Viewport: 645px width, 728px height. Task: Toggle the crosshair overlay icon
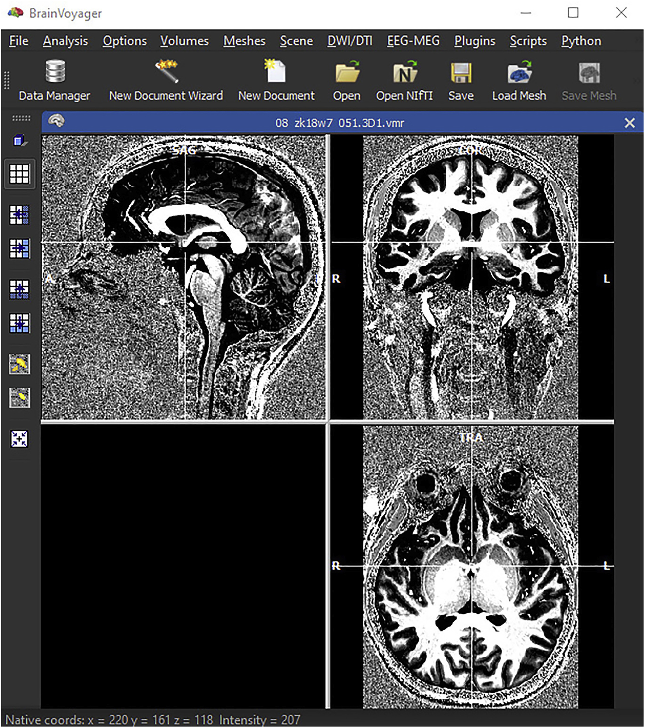pyautogui.click(x=19, y=436)
